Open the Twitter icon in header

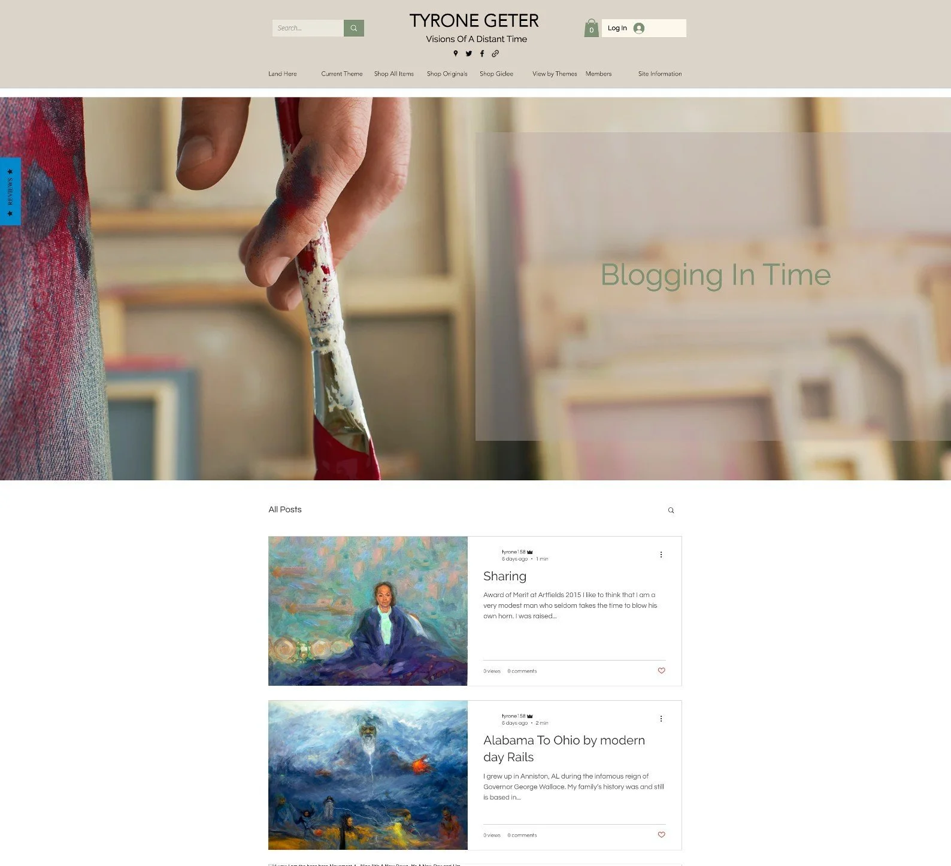click(x=469, y=53)
